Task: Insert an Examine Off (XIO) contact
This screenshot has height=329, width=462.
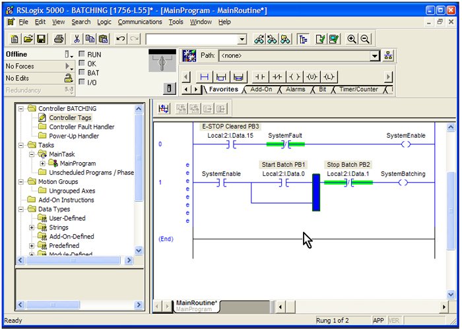Action: [277, 77]
